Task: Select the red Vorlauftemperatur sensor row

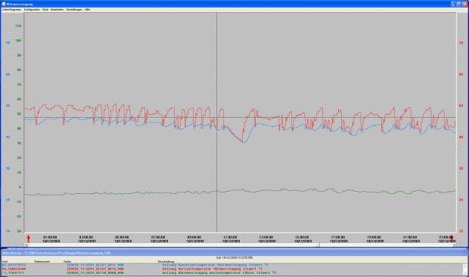Action: coord(231,269)
